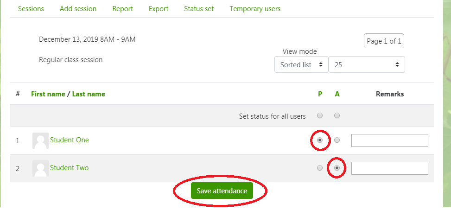451x210 pixels.
Task: Go to the Report tab
Action: coord(122,9)
